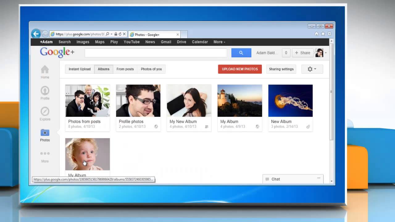Open account dropdown arrow beside avatar

(326, 53)
